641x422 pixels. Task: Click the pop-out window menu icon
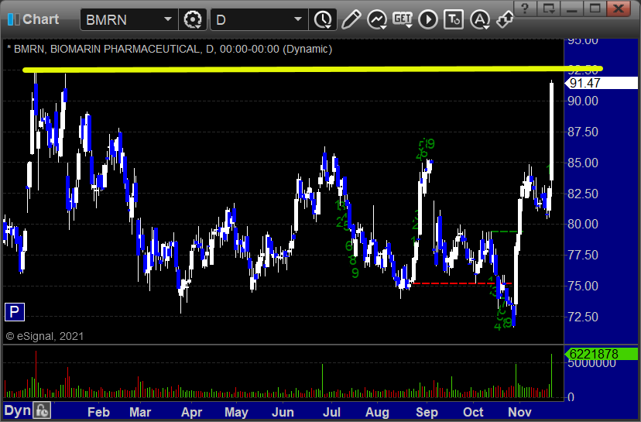pos(549,9)
